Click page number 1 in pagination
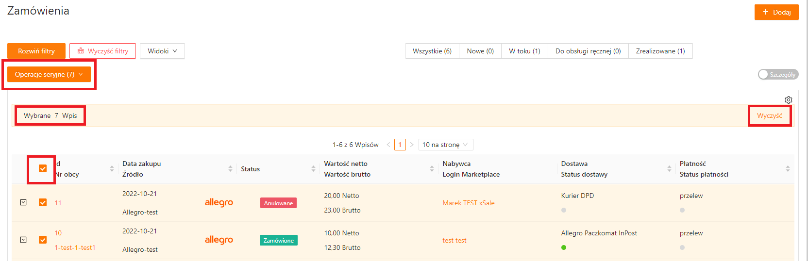Image resolution: width=808 pixels, height=263 pixels. point(400,145)
